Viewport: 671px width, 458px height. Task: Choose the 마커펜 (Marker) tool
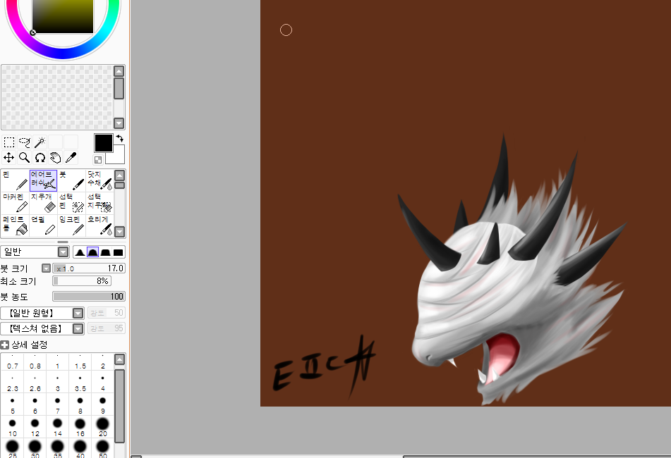pyautogui.click(x=15, y=203)
